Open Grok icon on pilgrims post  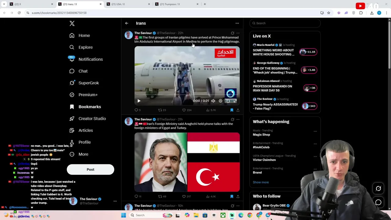coord(232,33)
